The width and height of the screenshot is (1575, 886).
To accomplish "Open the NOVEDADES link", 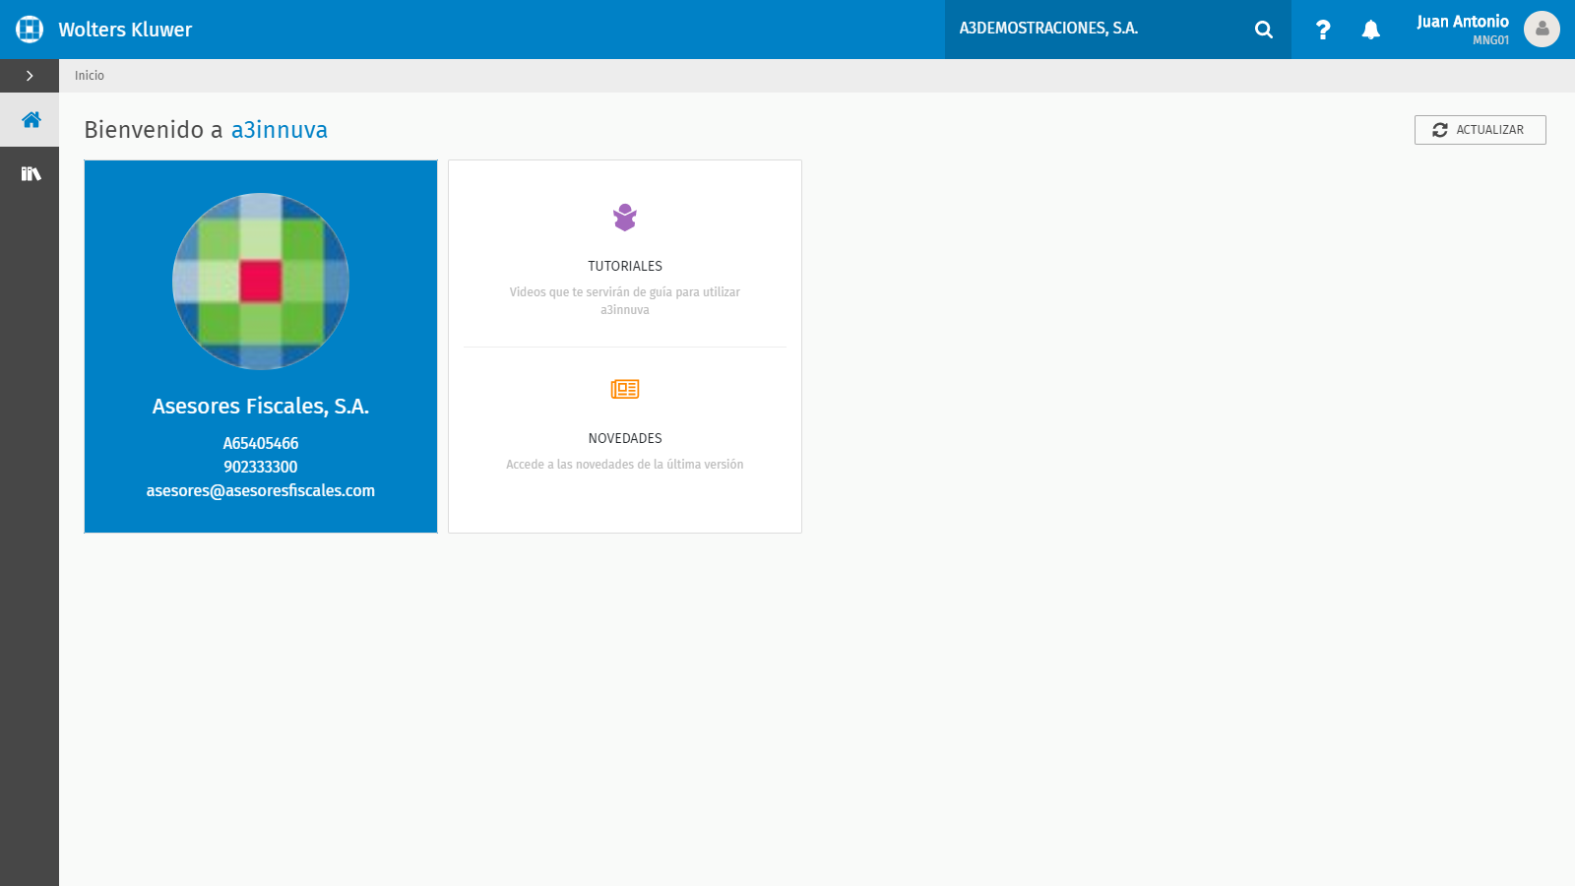I will (x=625, y=438).
